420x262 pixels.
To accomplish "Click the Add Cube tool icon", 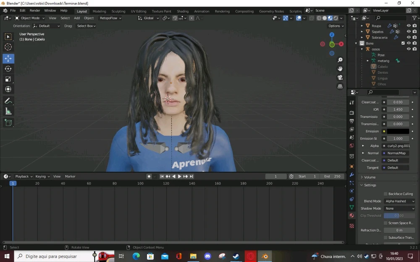I will 8,123.
